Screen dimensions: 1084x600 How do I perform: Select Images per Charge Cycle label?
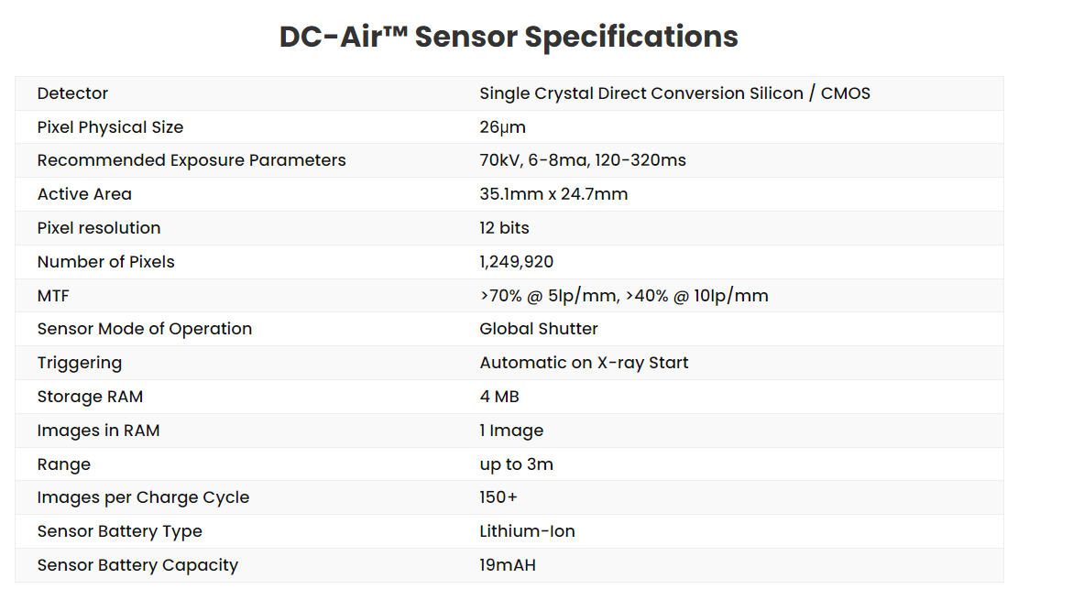[143, 497]
